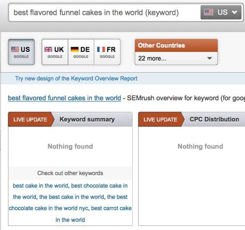Open 'best carrot cake in the world' keyword link
This screenshot has width=245, height=230.
[111, 208]
